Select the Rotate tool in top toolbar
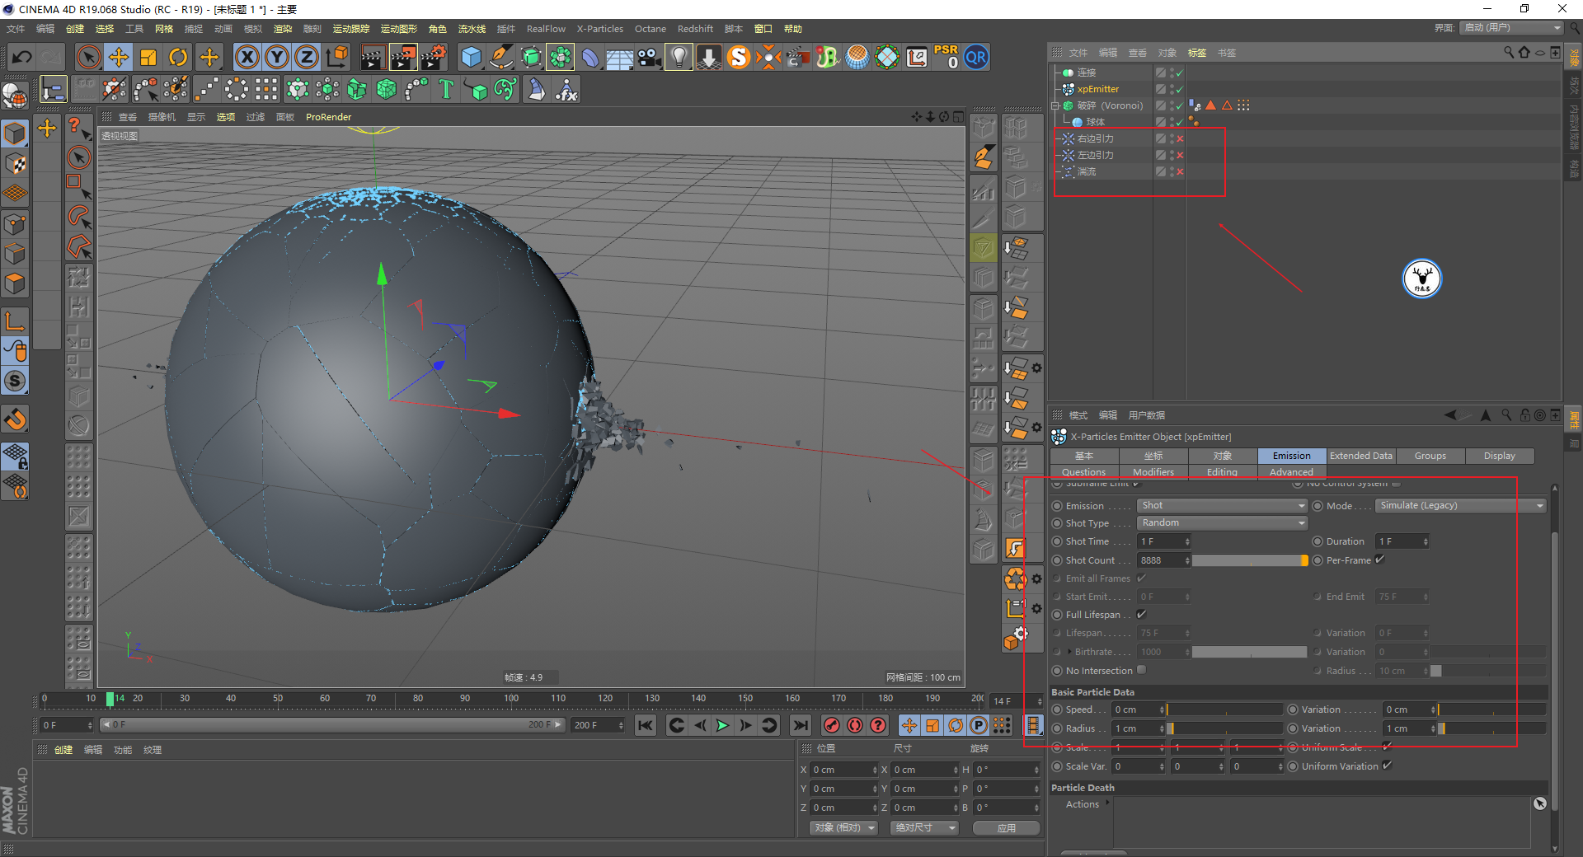The width and height of the screenshot is (1583, 857). 178,57
